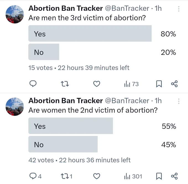Screen dimensions: 188x184
Task: Share the second poll tweet
Action: 174,176
